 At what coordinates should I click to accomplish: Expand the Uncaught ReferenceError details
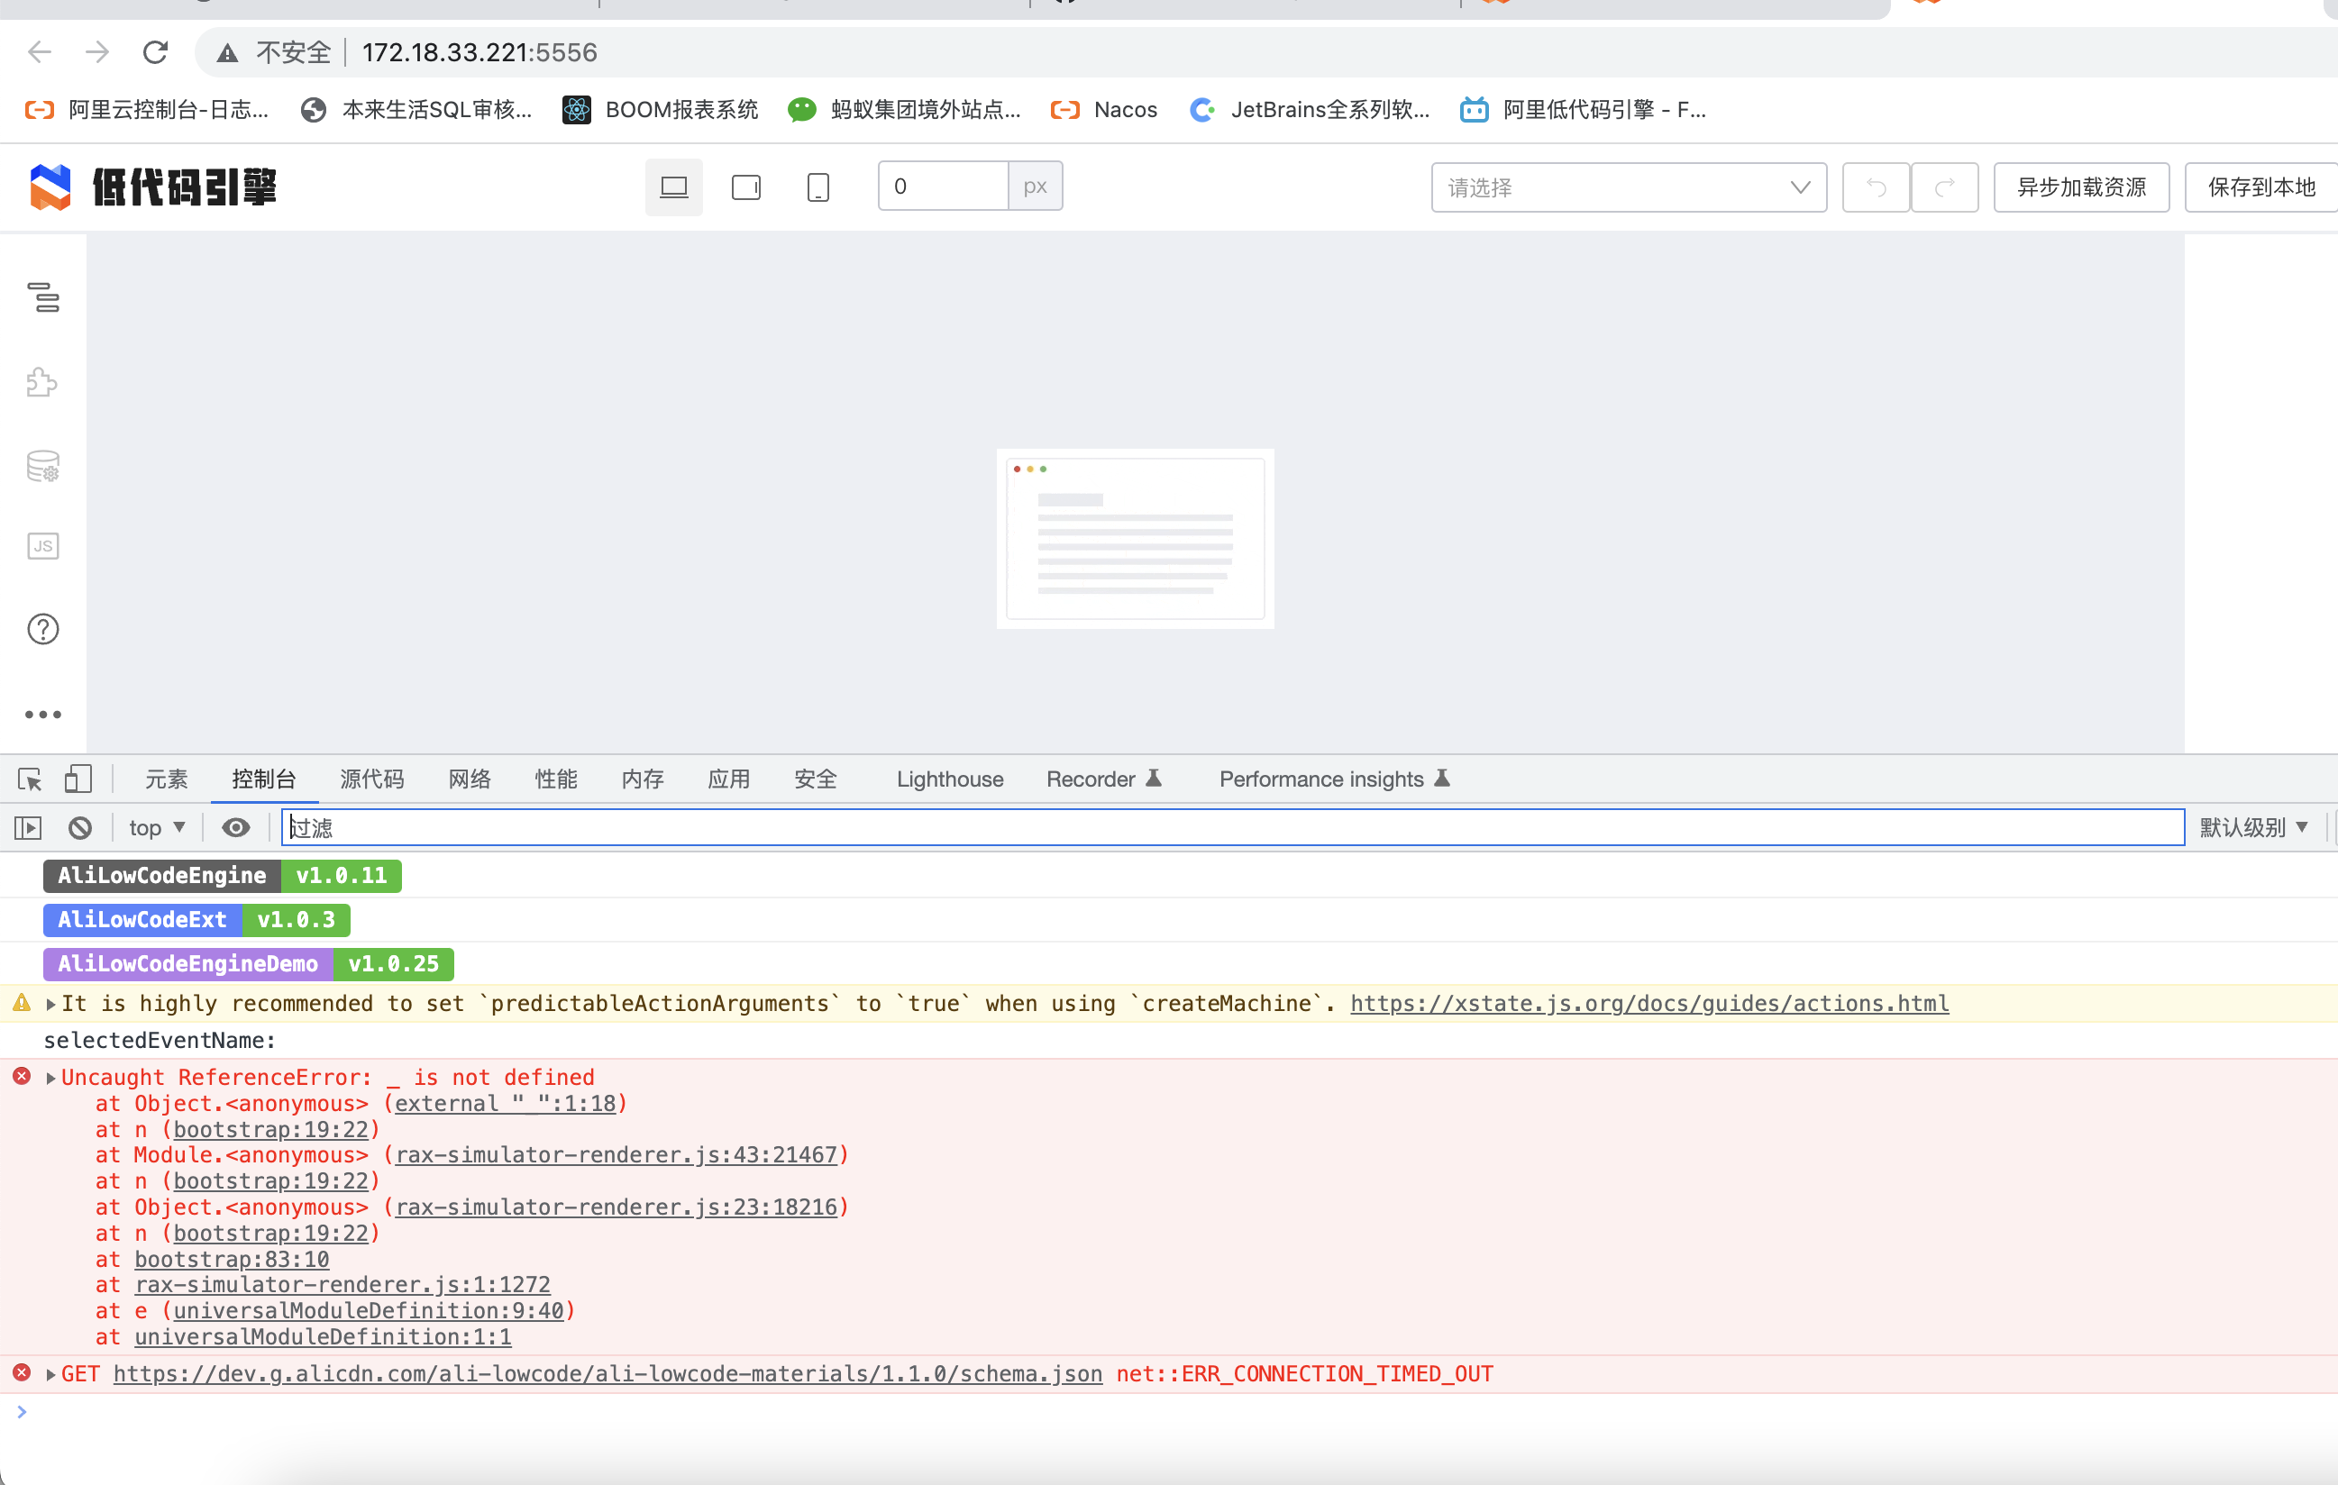50,1077
